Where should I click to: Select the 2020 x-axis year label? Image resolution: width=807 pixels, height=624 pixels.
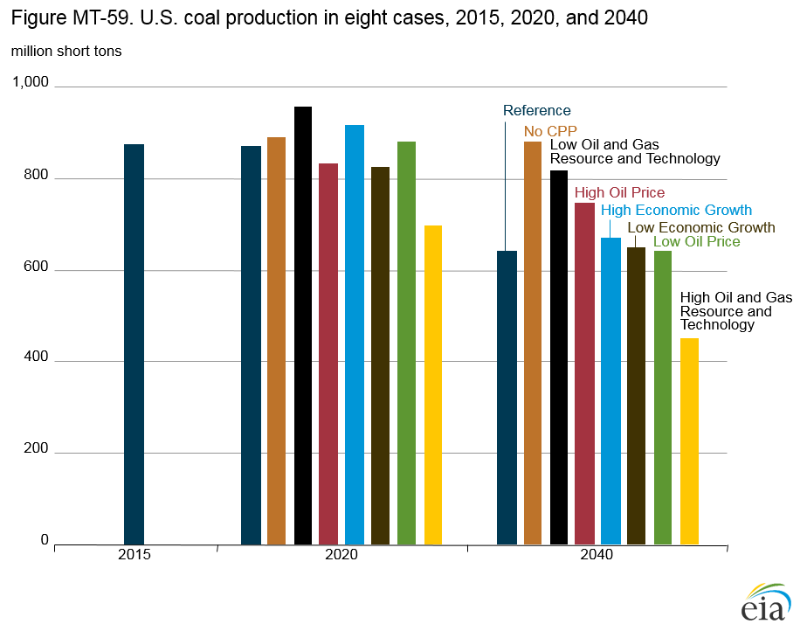click(x=341, y=555)
